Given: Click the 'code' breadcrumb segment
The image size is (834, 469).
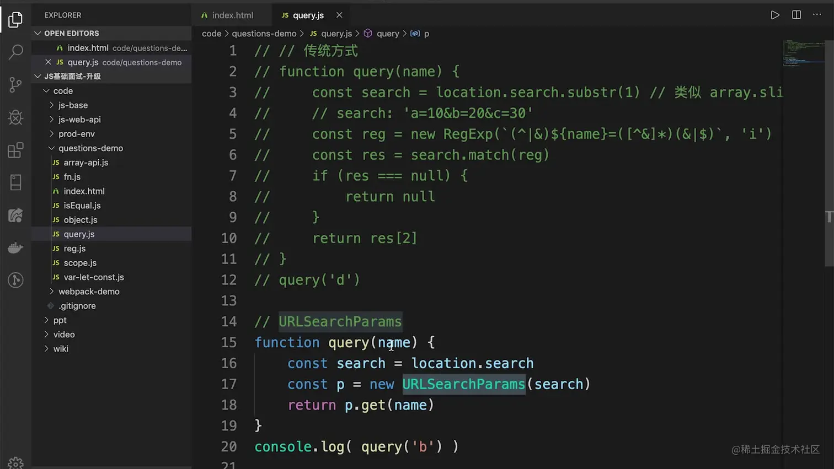Looking at the screenshot, I should (x=211, y=34).
